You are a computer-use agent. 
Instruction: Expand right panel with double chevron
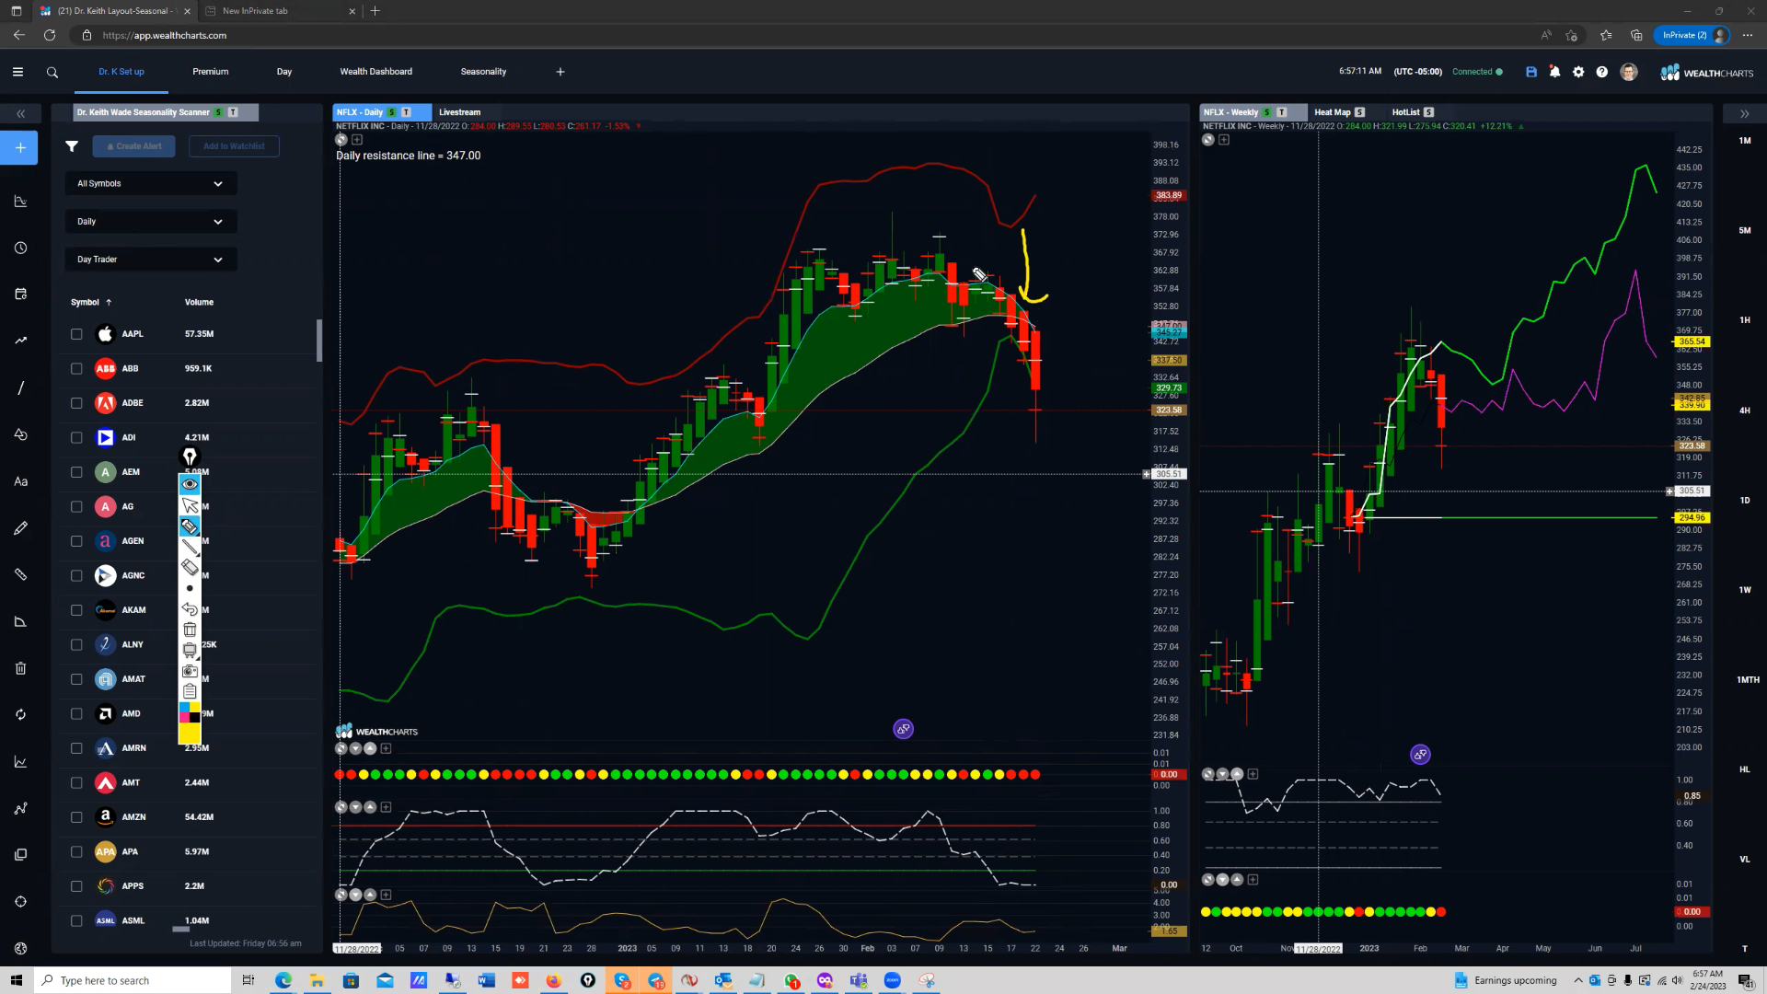[x=1744, y=114]
